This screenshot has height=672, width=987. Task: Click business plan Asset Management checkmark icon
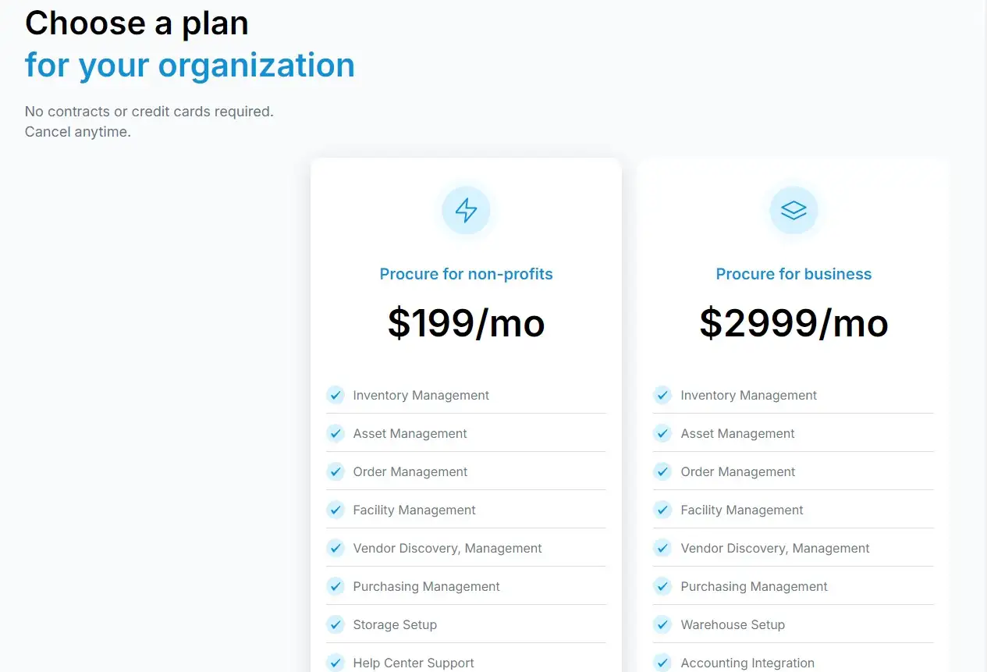[x=662, y=433]
